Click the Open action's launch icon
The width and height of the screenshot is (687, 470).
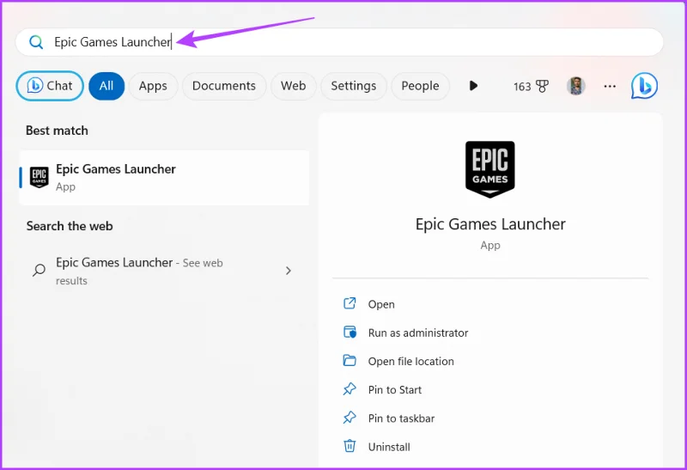tap(350, 303)
